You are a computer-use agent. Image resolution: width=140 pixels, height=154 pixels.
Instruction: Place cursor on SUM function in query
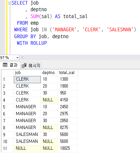(35, 16)
